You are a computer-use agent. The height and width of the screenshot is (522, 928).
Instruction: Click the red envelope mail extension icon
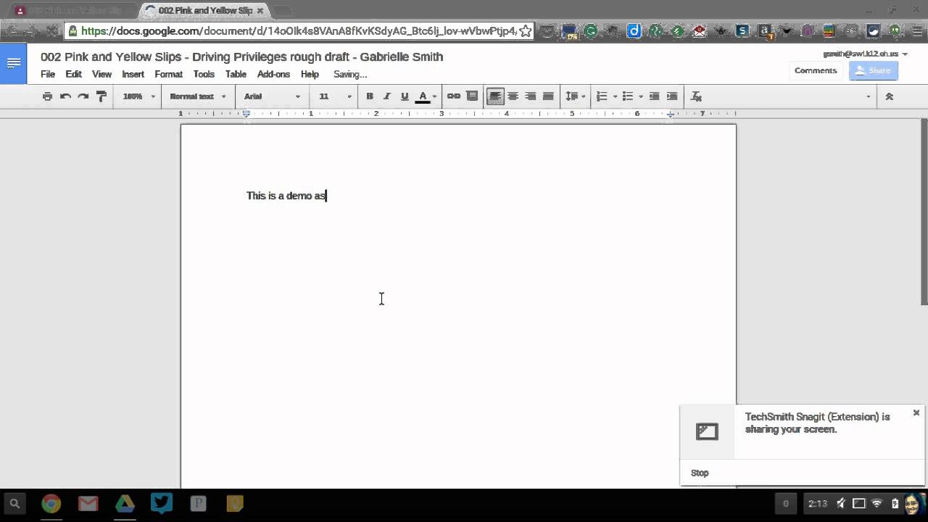699,31
